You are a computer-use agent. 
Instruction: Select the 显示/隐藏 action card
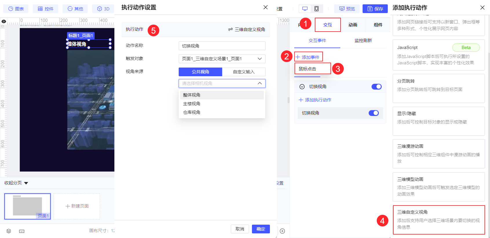(x=438, y=121)
